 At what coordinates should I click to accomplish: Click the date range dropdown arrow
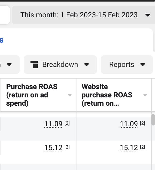pyautogui.click(x=148, y=15)
